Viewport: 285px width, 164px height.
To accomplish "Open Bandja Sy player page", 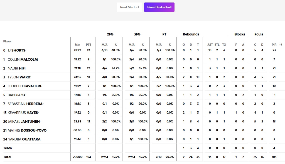I will click(17, 95).
